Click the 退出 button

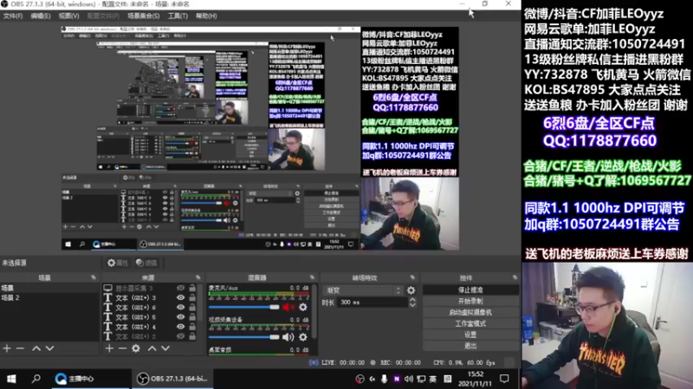[470, 345]
